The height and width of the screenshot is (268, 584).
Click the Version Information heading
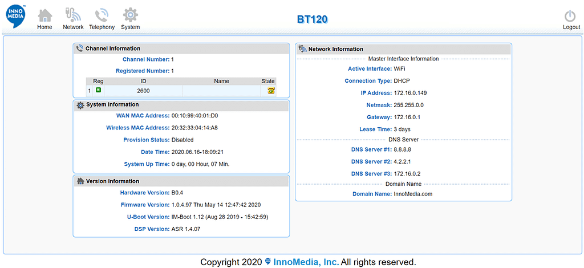[x=112, y=181]
